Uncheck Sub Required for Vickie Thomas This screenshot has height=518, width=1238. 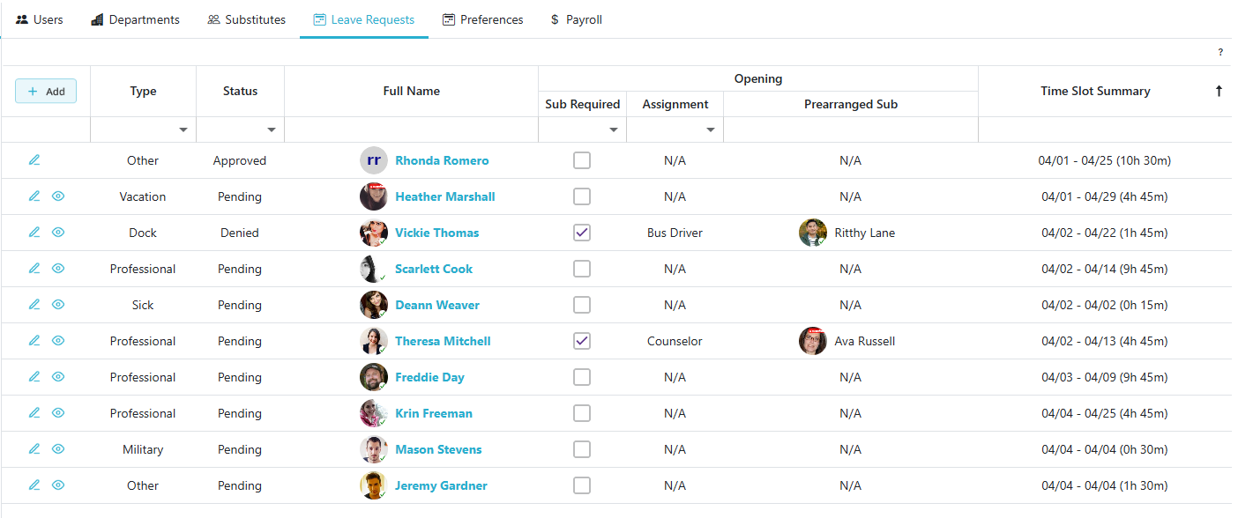(x=582, y=233)
